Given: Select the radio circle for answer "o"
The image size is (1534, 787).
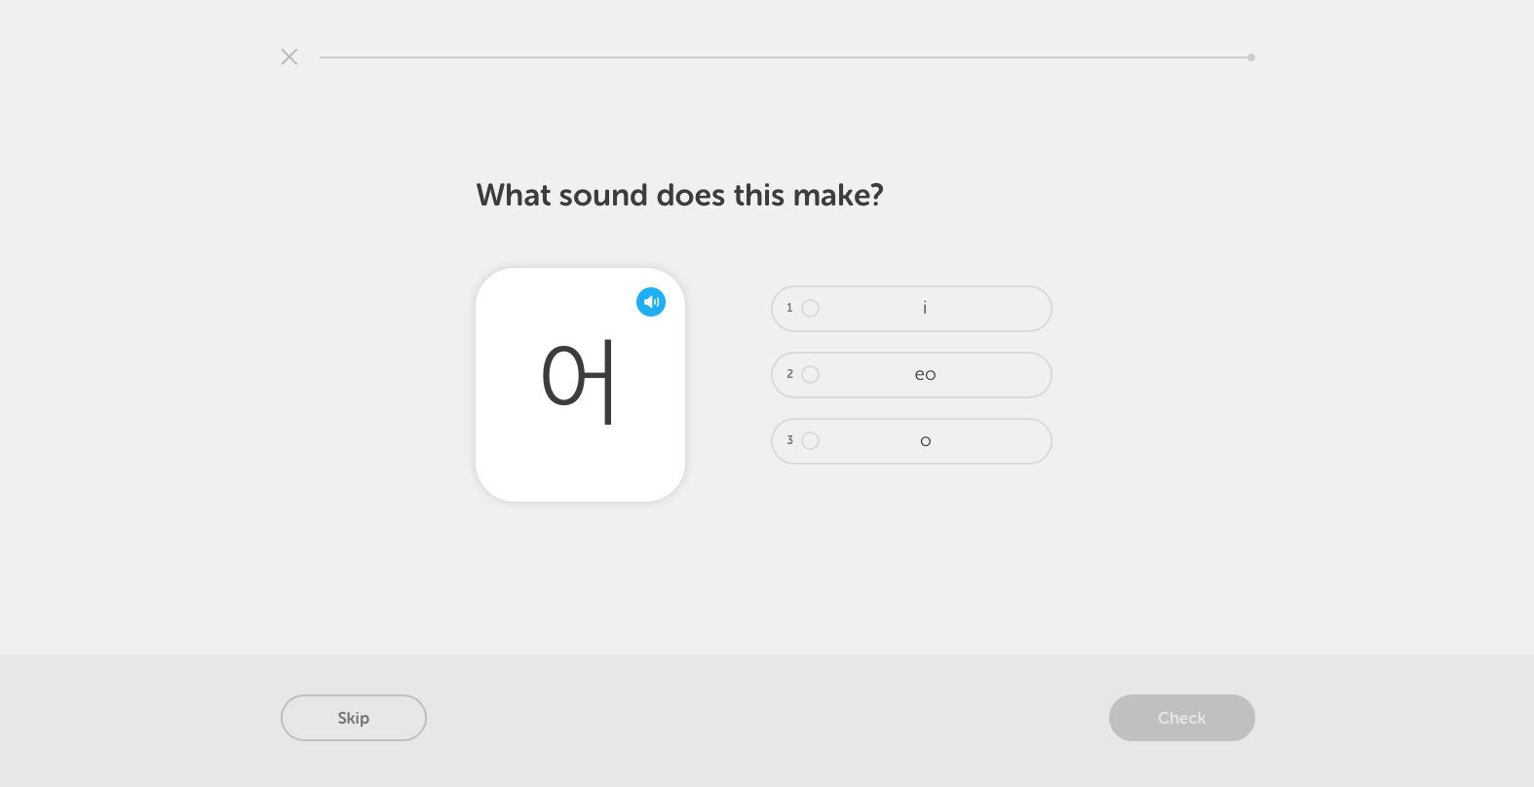Looking at the screenshot, I should click(810, 440).
